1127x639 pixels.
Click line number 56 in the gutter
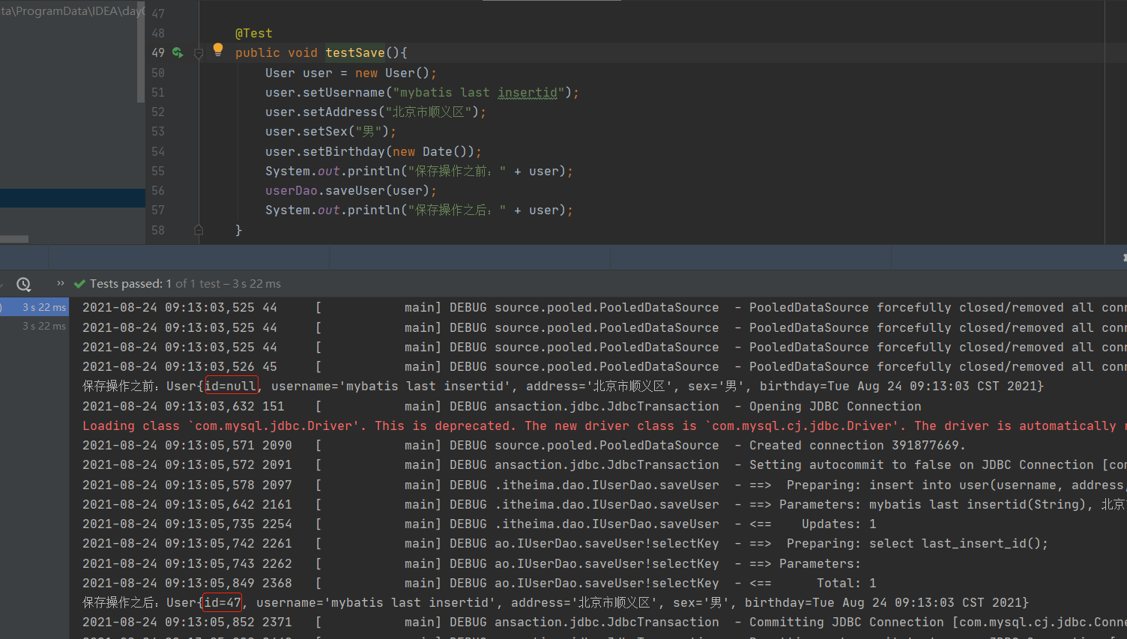pos(158,190)
